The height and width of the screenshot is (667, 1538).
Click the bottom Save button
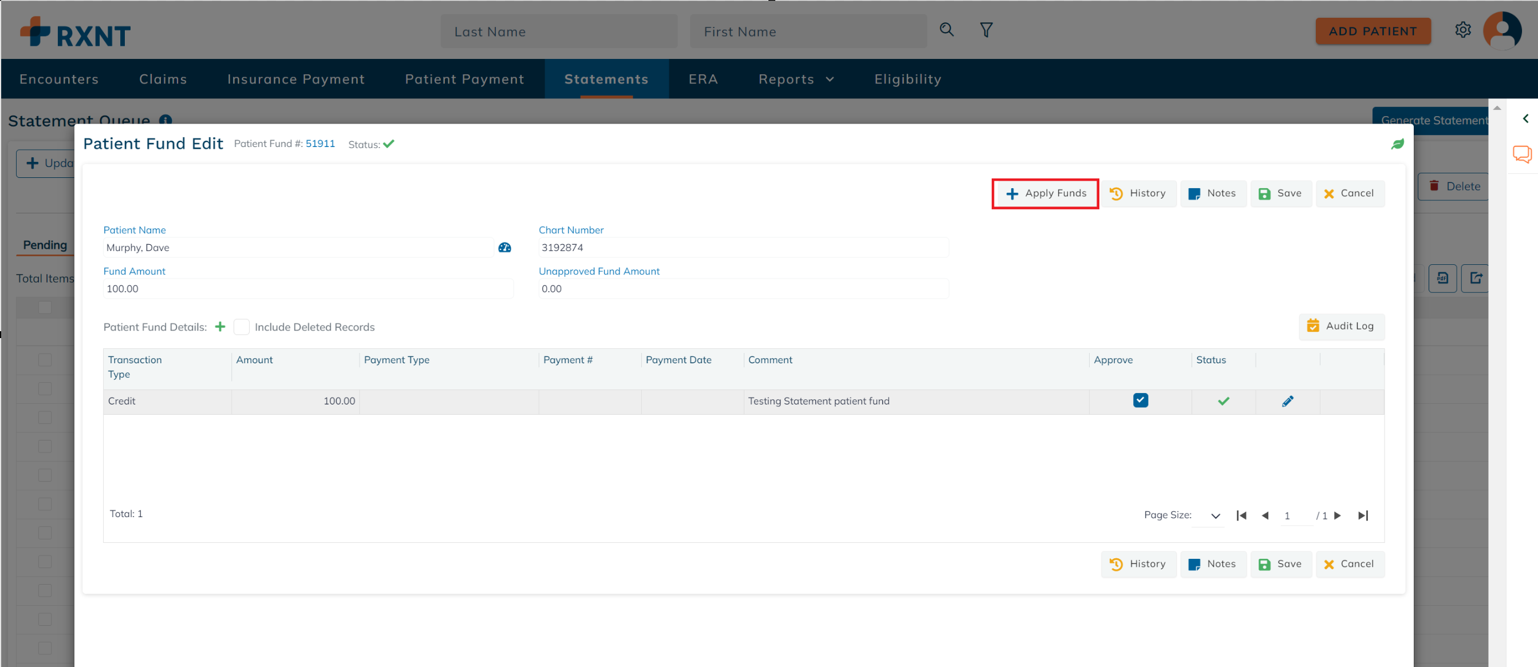point(1281,564)
